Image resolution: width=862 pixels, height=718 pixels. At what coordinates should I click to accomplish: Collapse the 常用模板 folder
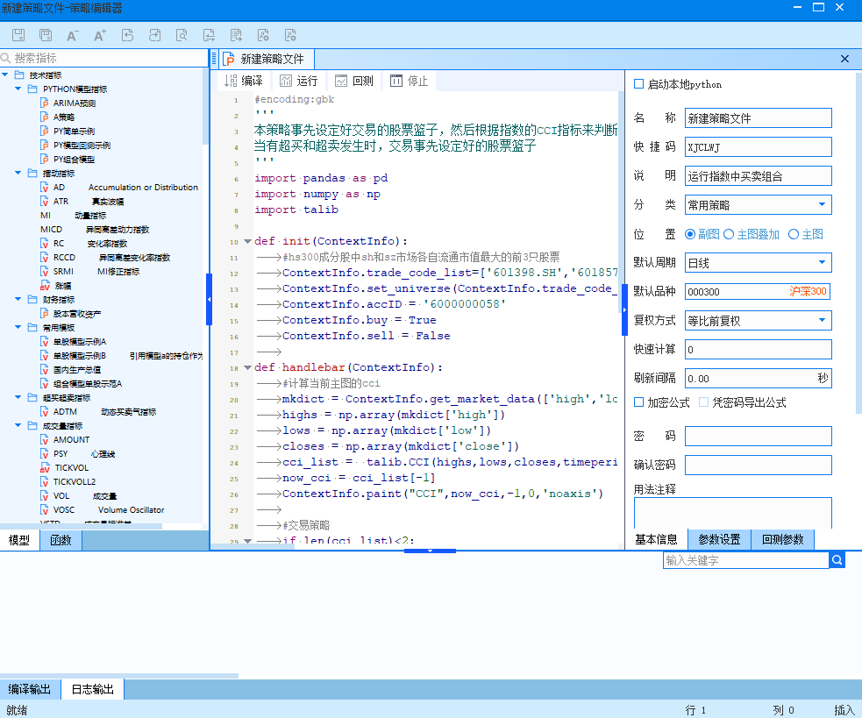(18, 327)
